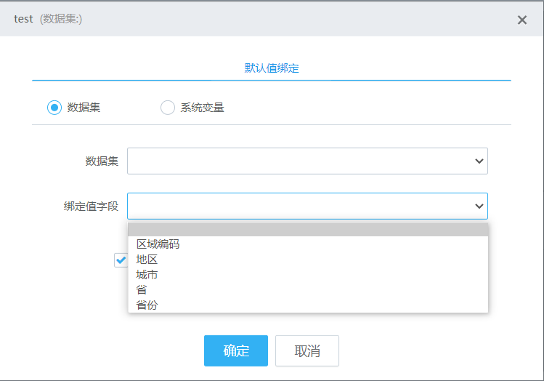The height and width of the screenshot is (381, 544).
Task: Choose 地区 from the dropdown list
Action: point(308,260)
